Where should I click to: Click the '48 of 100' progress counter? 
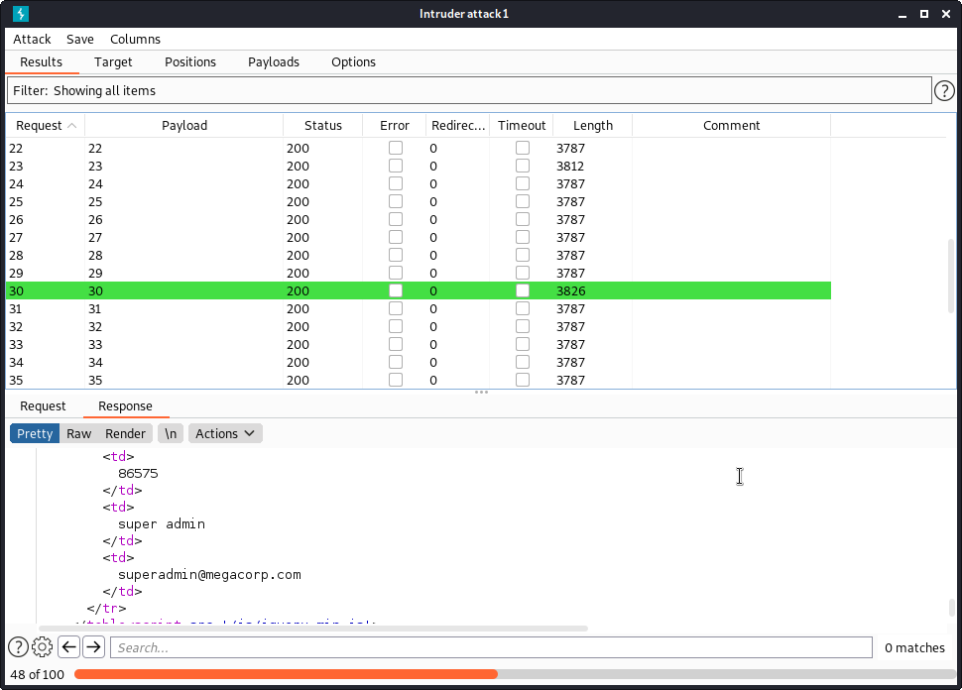point(38,675)
